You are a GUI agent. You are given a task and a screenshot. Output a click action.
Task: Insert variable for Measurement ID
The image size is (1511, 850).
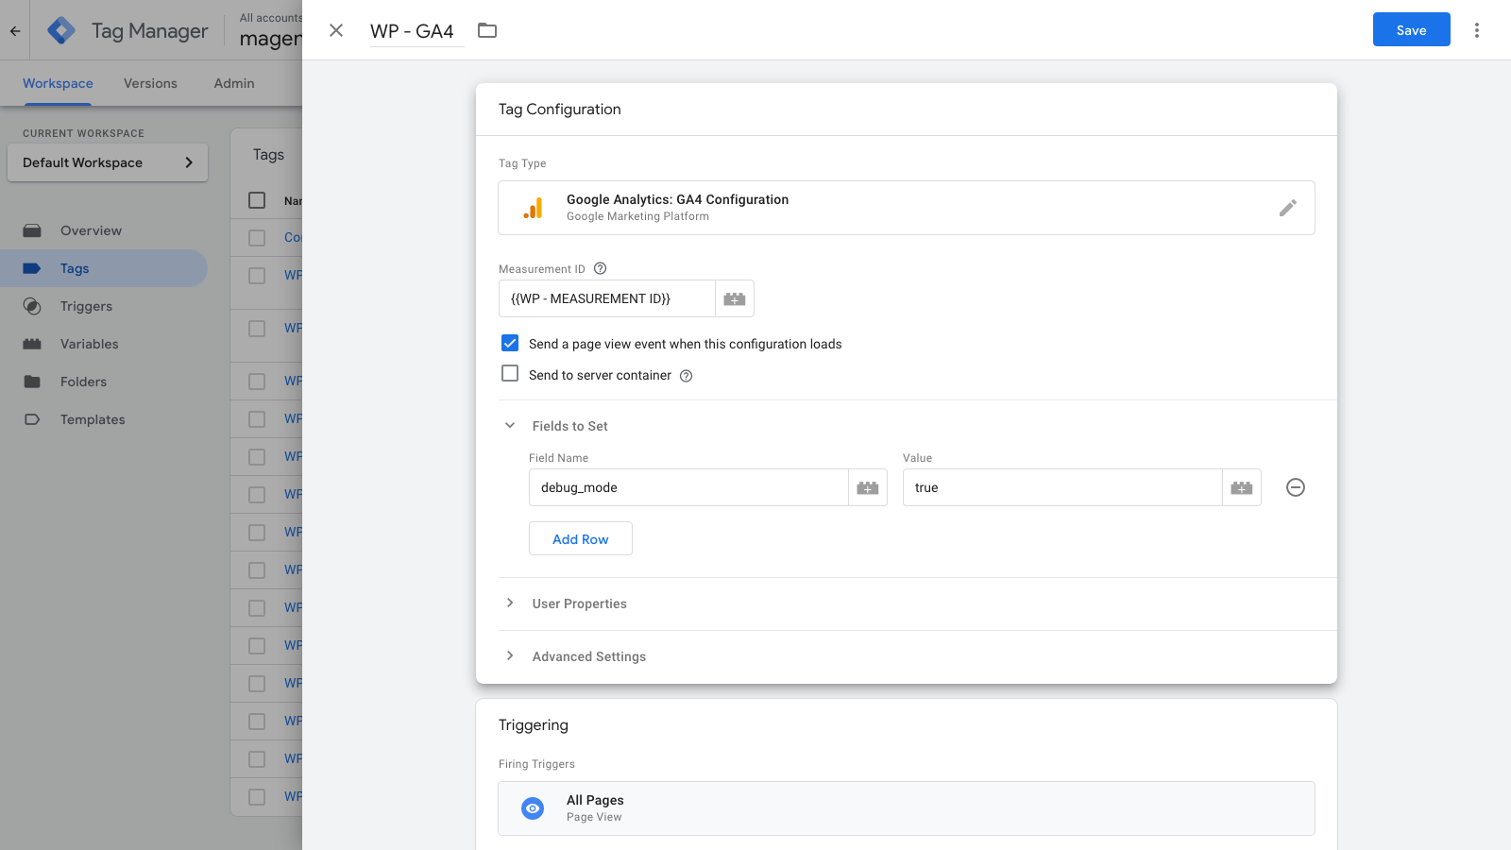coord(735,298)
